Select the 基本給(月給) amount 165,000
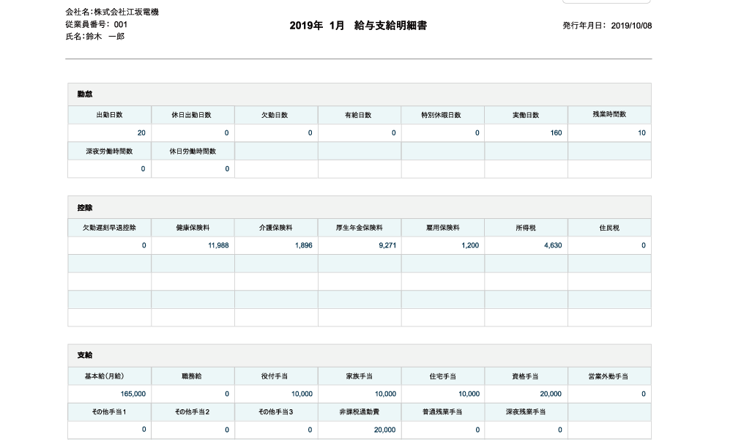733x440 pixels. (x=110, y=394)
